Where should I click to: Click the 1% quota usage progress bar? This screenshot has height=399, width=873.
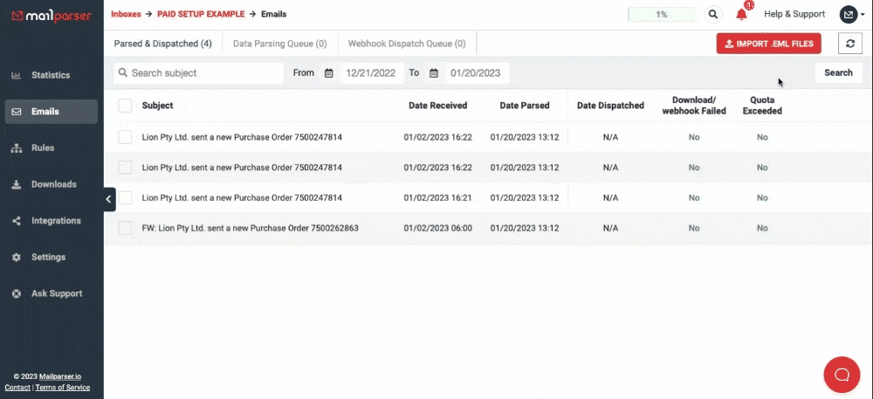click(662, 14)
